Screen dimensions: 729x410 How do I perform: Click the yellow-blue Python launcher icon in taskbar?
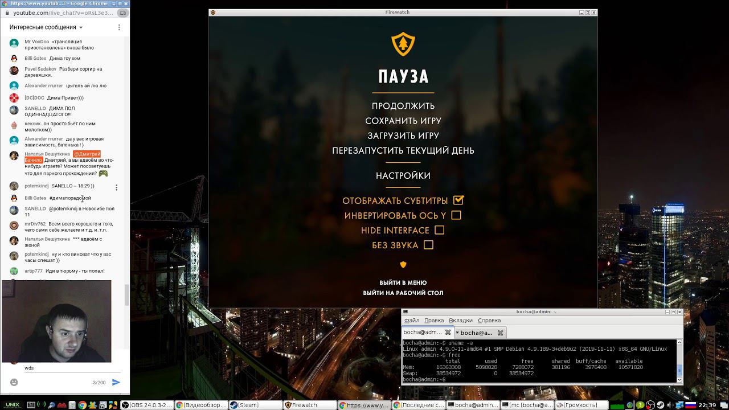tap(113, 405)
